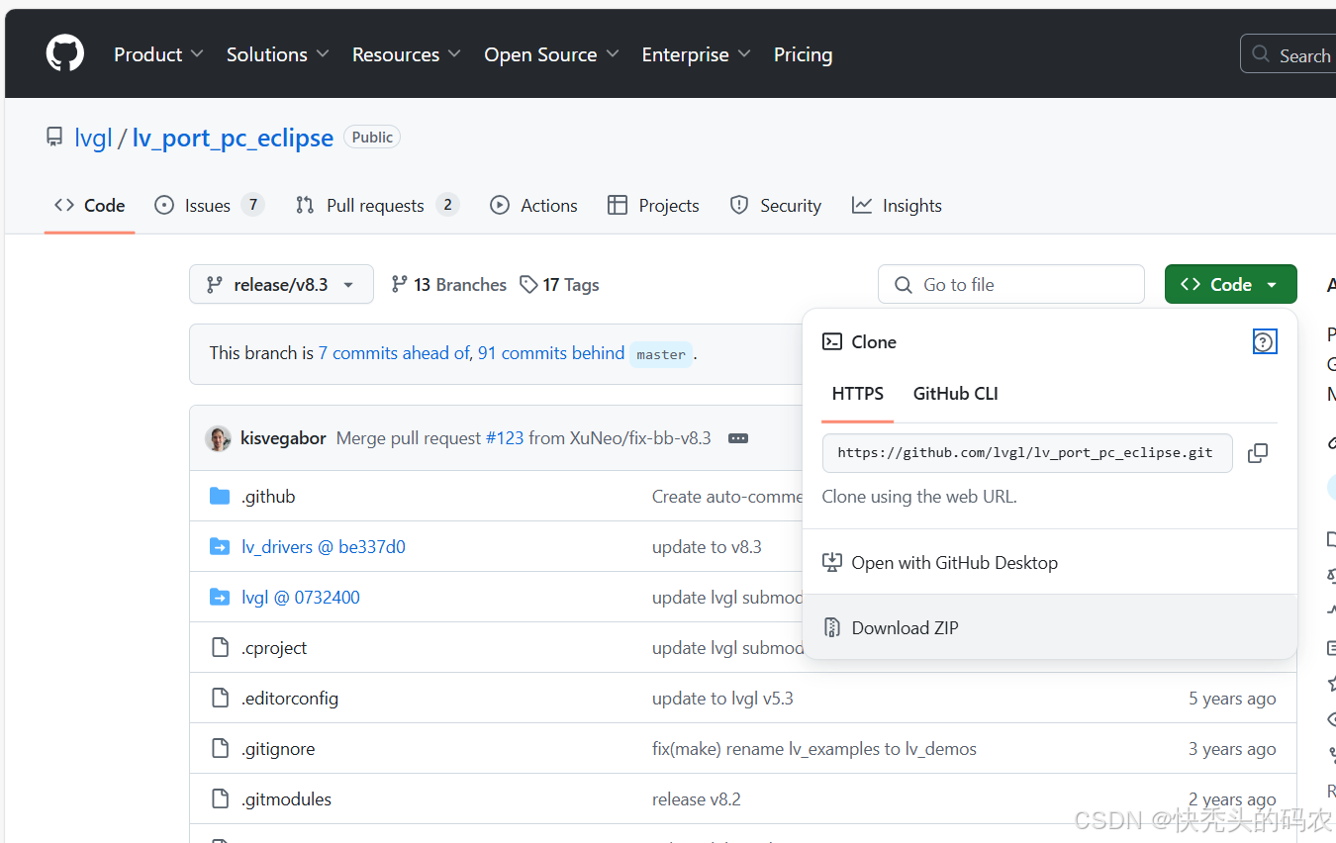This screenshot has height=843, width=1336.
Task: Open 91 commits behind link
Action: tap(551, 353)
